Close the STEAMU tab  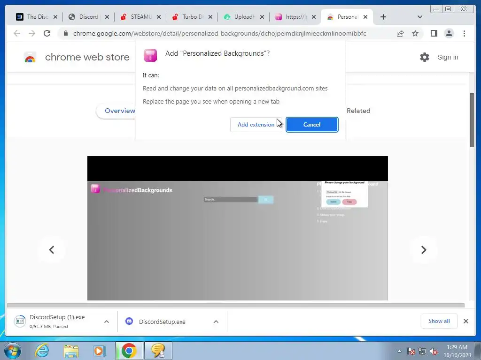[159, 17]
